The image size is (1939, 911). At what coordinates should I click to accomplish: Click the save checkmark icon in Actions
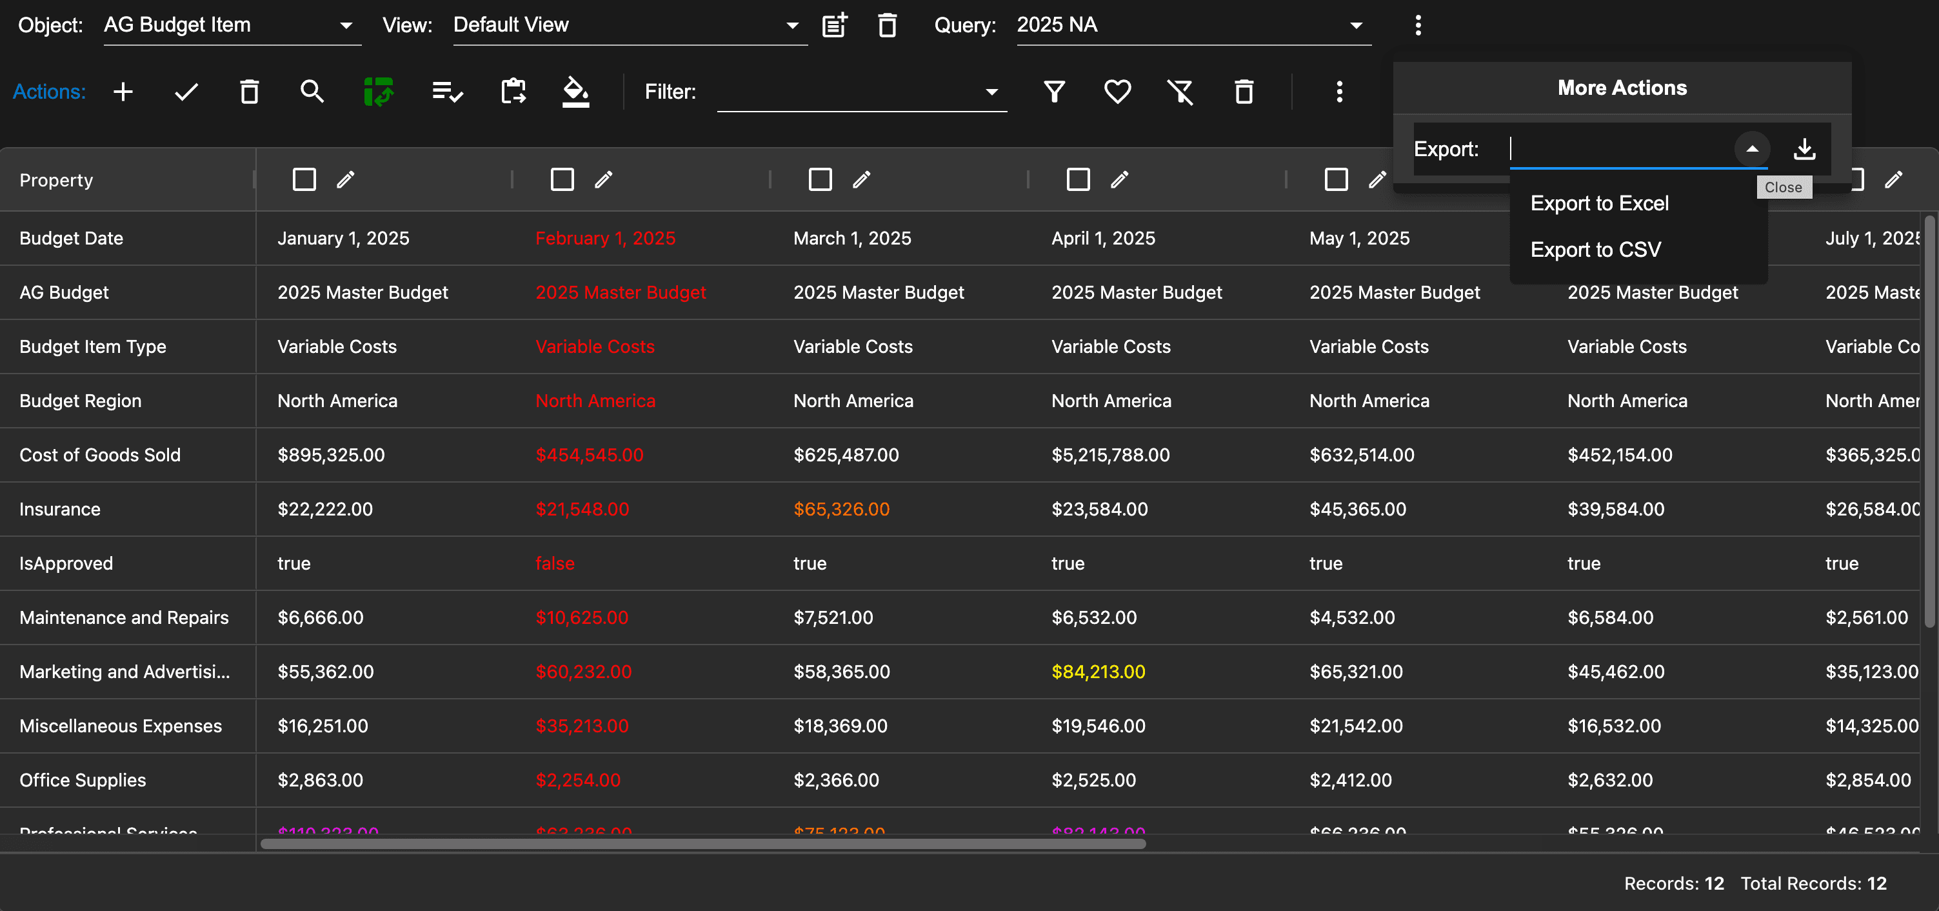click(186, 92)
